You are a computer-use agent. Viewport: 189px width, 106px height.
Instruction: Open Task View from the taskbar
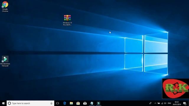pos(58,103)
